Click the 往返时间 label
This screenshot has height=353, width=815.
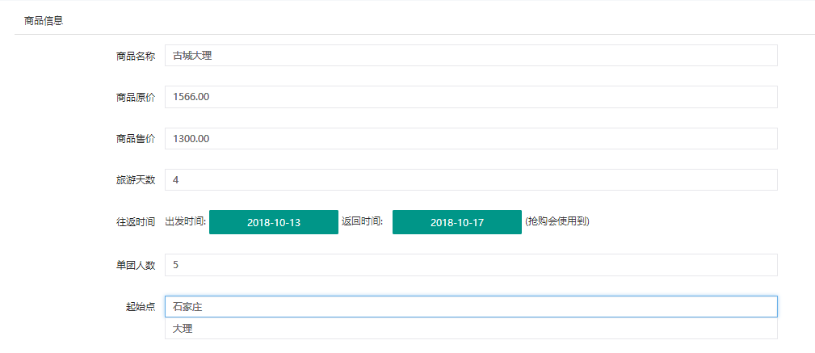(135, 222)
